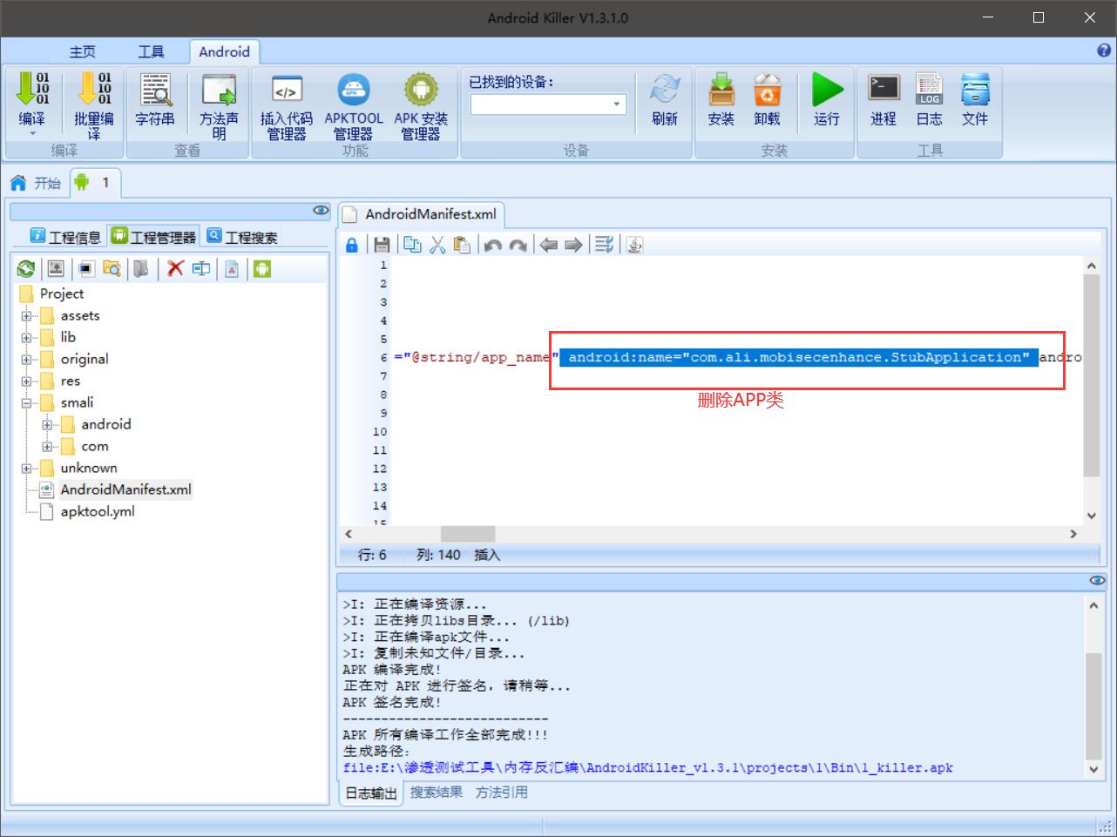The height and width of the screenshot is (837, 1117).
Task: Expand the com subfolder under smali
Action: (47, 447)
